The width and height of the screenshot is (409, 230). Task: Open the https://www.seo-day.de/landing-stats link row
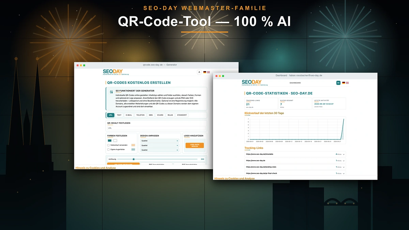point(295,167)
